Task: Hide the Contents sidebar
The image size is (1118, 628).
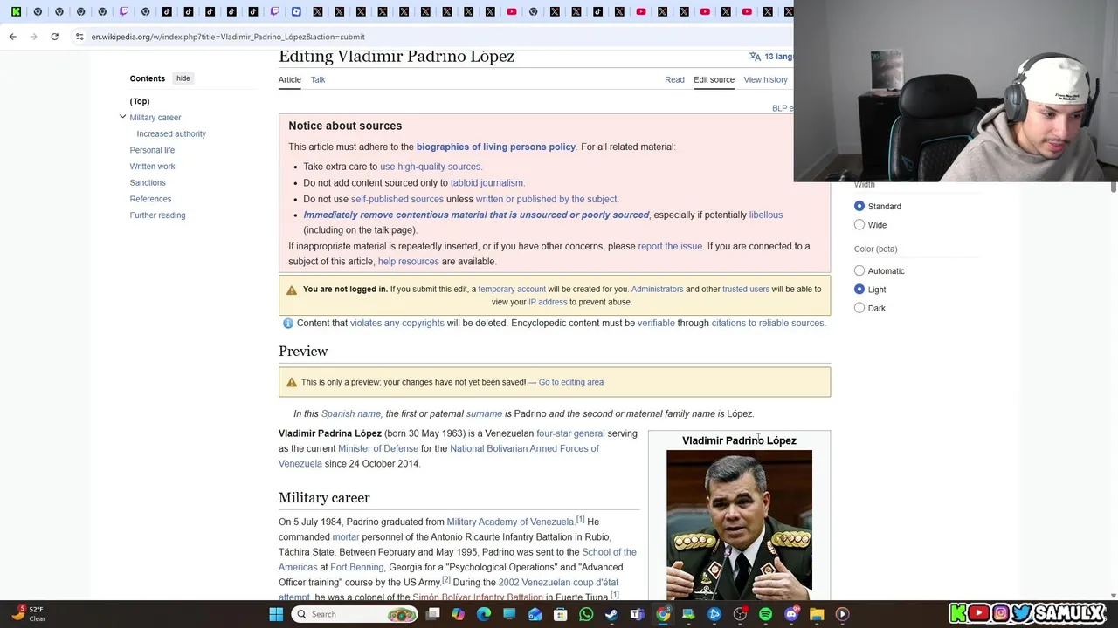Action: [x=183, y=78]
